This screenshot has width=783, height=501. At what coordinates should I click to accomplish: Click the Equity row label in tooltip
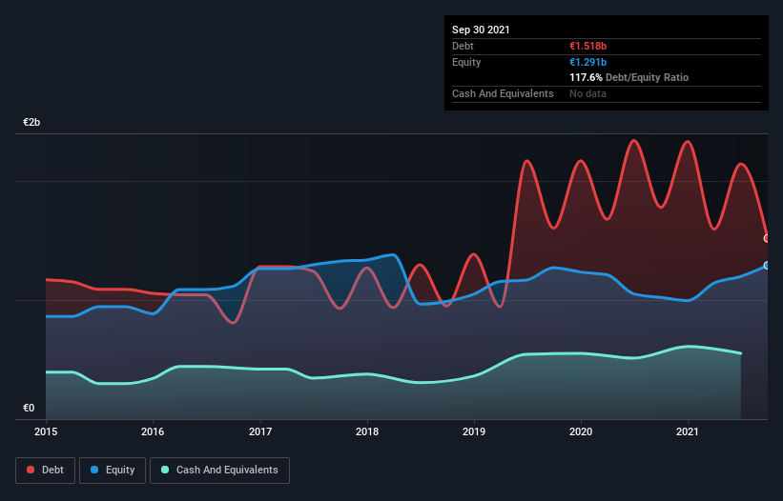pyautogui.click(x=466, y=62)
